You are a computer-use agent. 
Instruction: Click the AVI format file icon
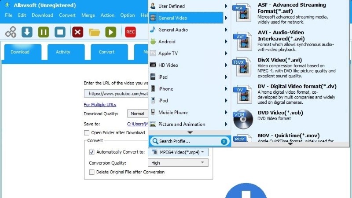point(242,41)
